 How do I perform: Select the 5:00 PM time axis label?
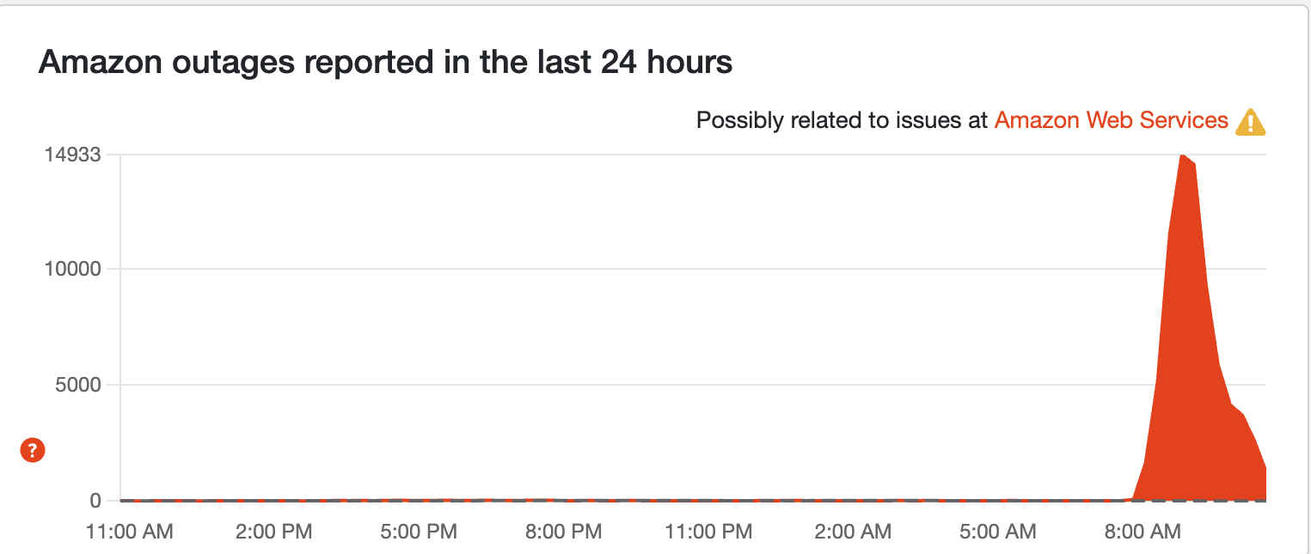click(x=417, y=533)
